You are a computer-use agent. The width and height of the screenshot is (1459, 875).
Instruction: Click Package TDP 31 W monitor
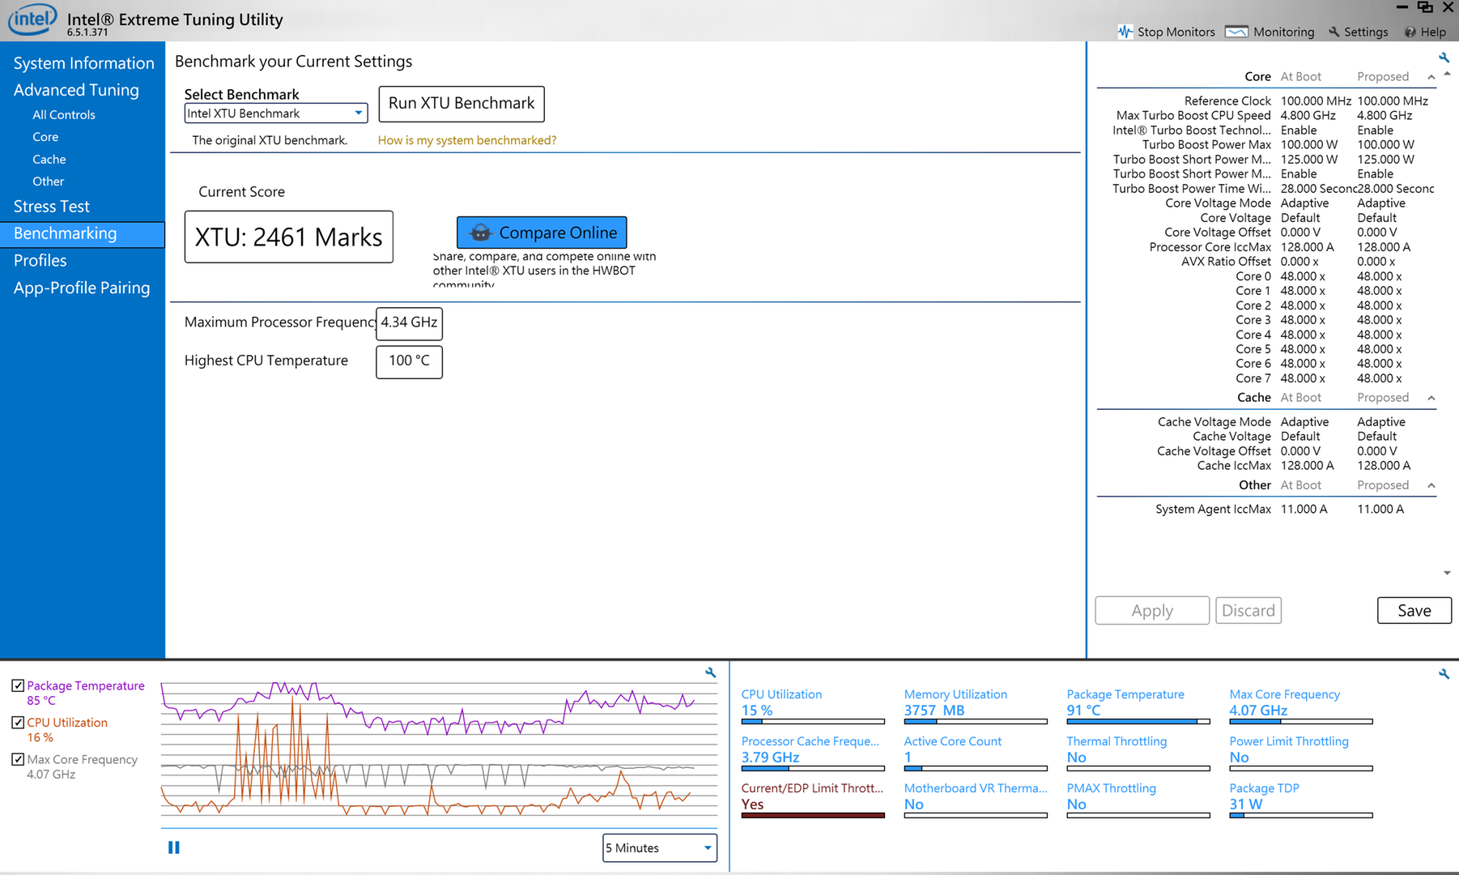[x=1301, y=800]
